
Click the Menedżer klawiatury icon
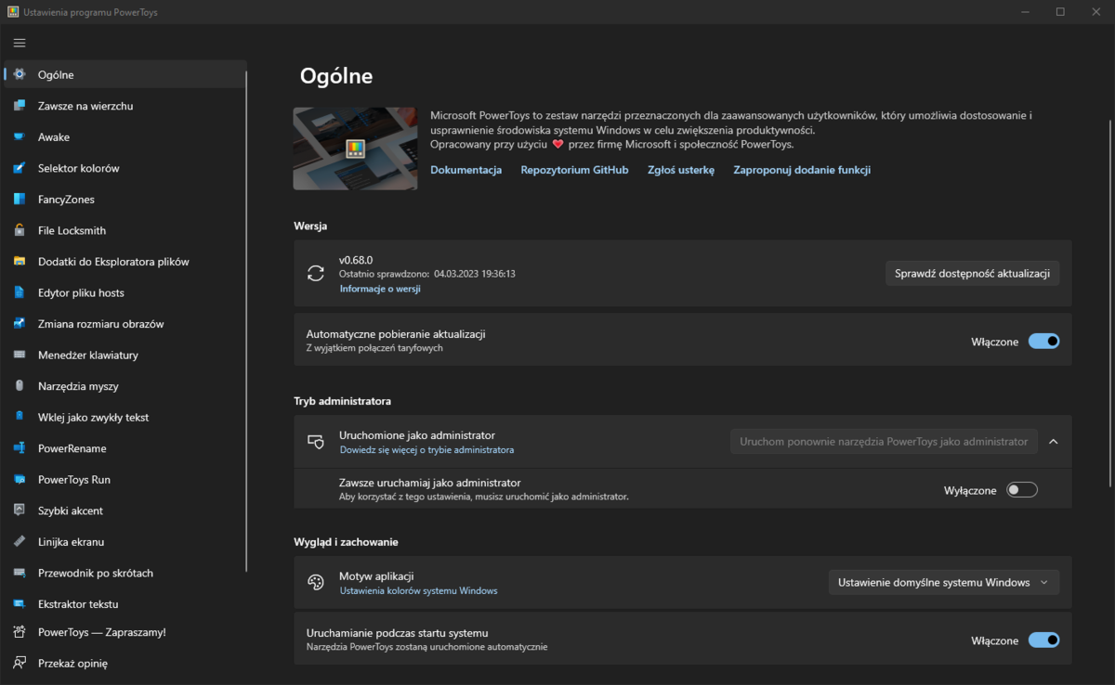click(x=20, y=355)
